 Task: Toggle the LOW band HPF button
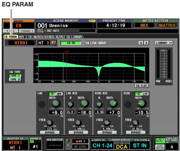[x=60, y=94]
